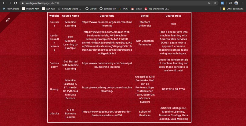Viewport: 246px width, 126px height.
Task: Open the PE CI bookmark
Action: click(124, 9)
